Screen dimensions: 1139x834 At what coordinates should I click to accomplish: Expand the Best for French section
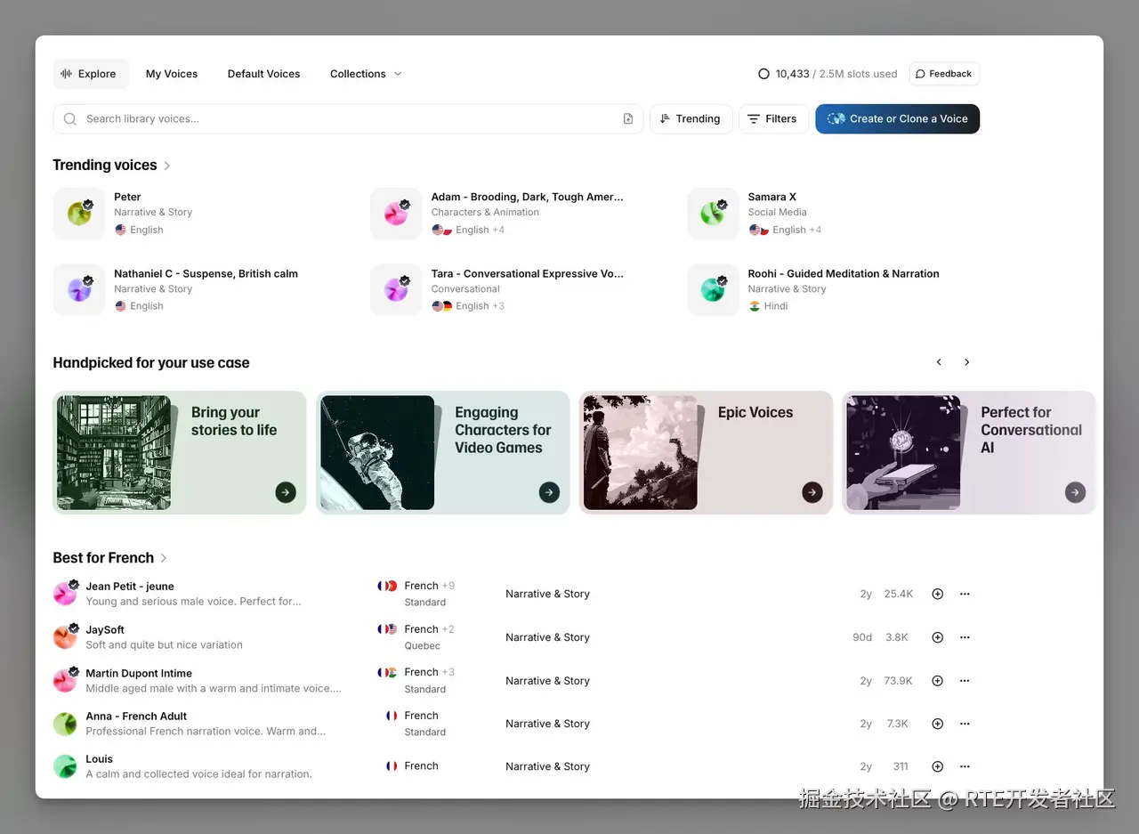click(164, 558)
